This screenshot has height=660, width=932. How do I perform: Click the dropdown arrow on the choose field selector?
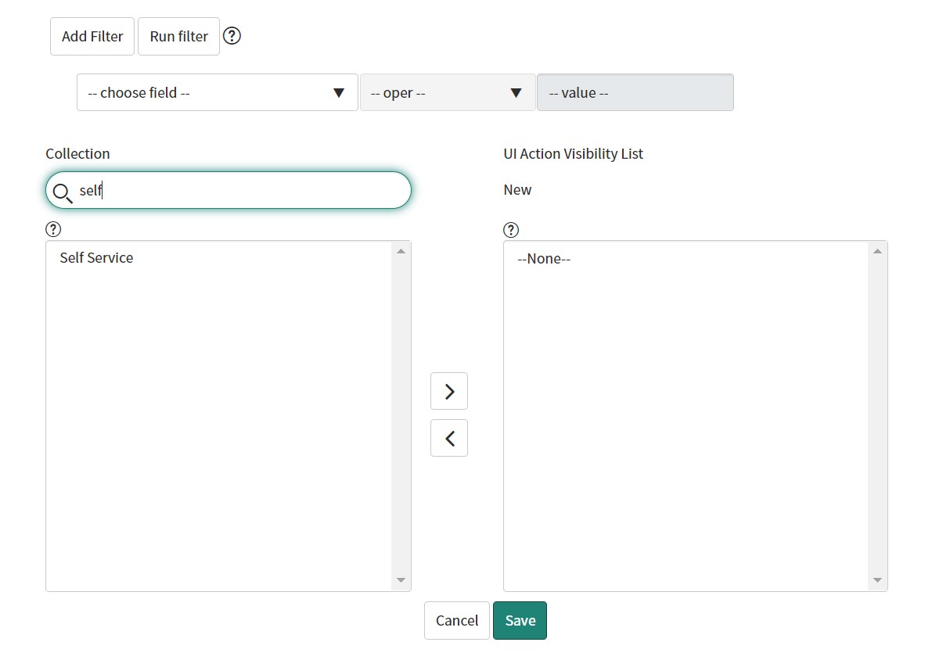click(339, 92)
